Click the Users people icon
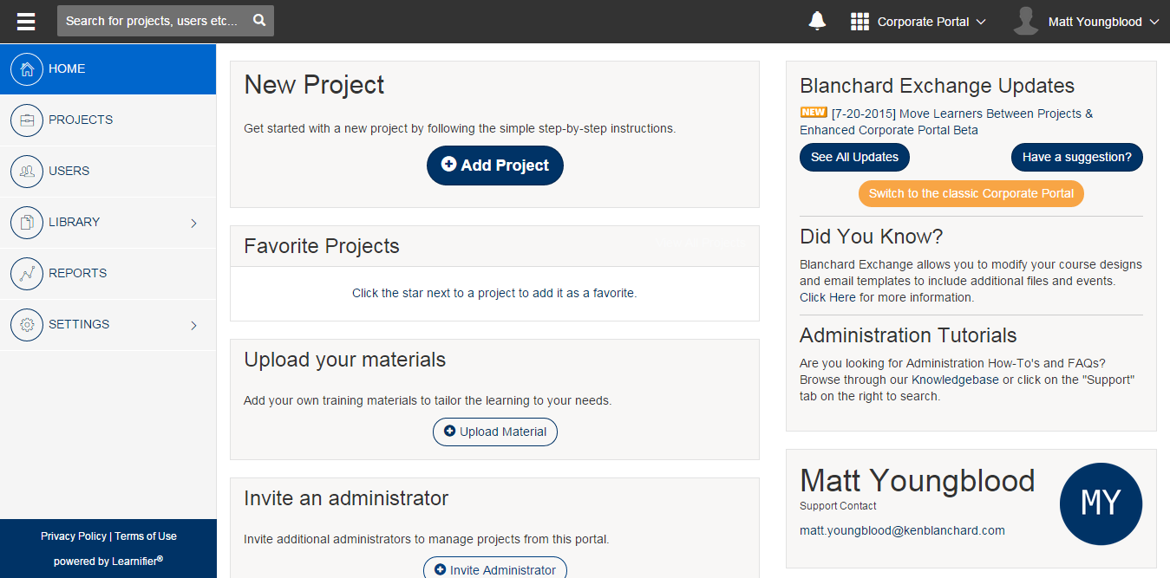 pyautogui.click(x=27, y=172)
